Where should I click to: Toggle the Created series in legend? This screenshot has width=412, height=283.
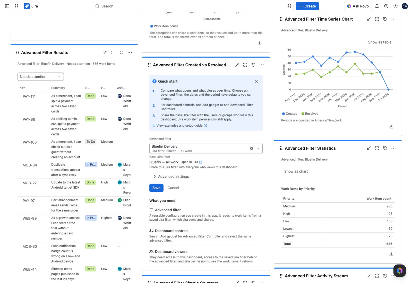pos(290,114)
